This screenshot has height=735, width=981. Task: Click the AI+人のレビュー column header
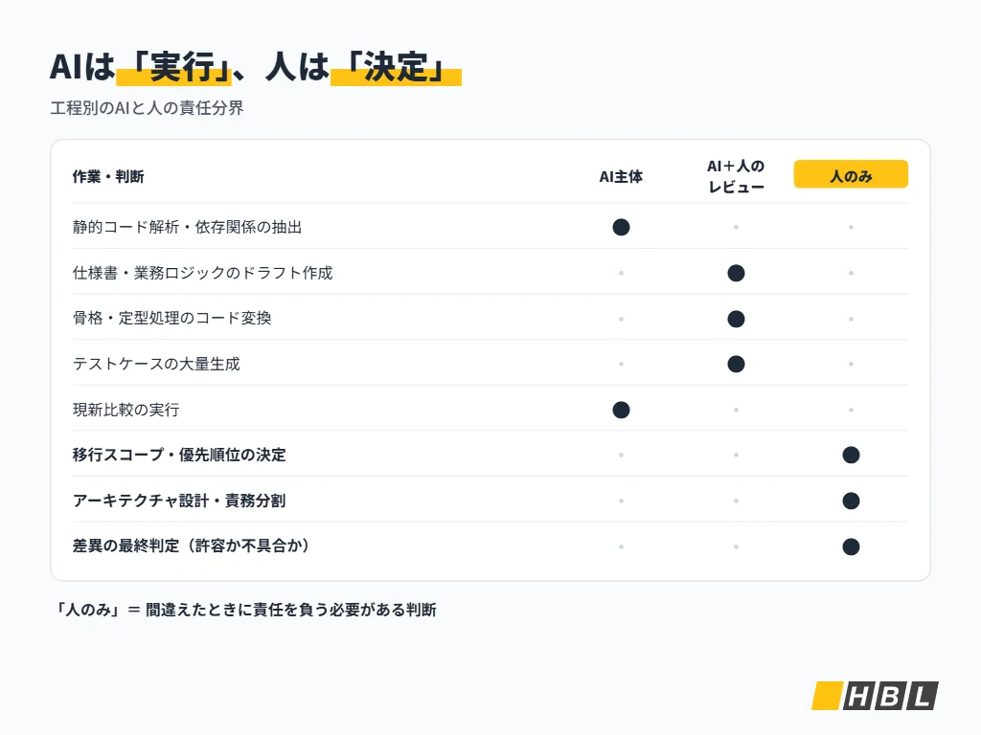[x=736, y=176]
